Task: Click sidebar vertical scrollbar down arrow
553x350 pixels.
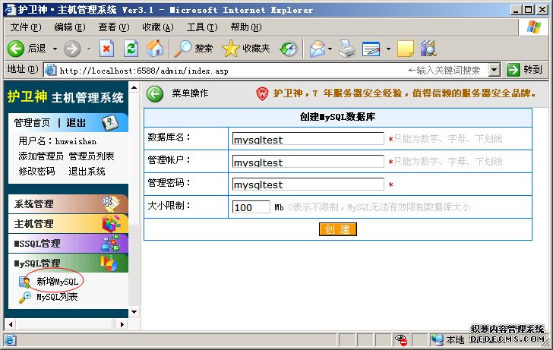Action: pos(134,311)
